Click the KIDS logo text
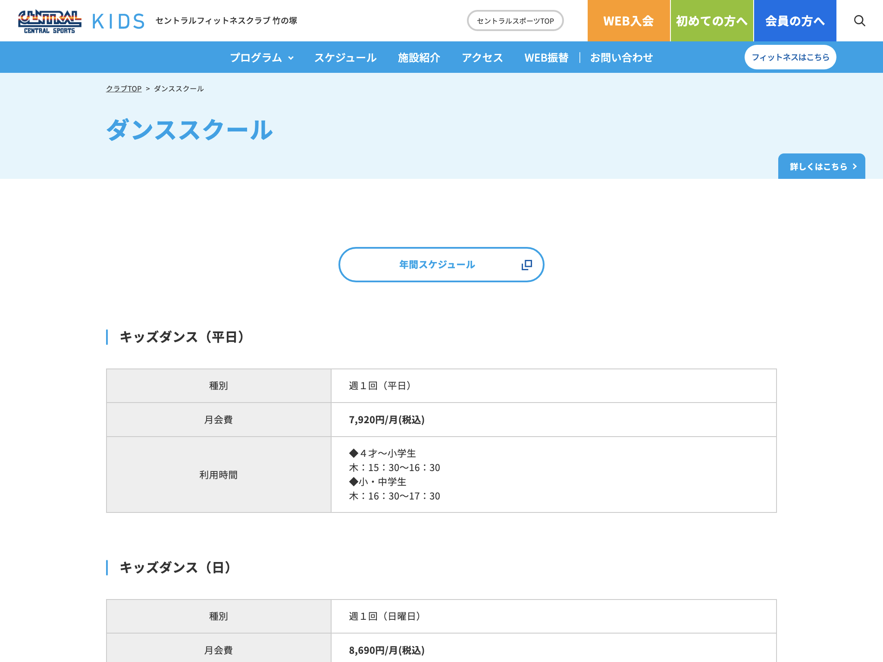The width and height of the screenshot is (883, 662). click(x=119, y=21)
